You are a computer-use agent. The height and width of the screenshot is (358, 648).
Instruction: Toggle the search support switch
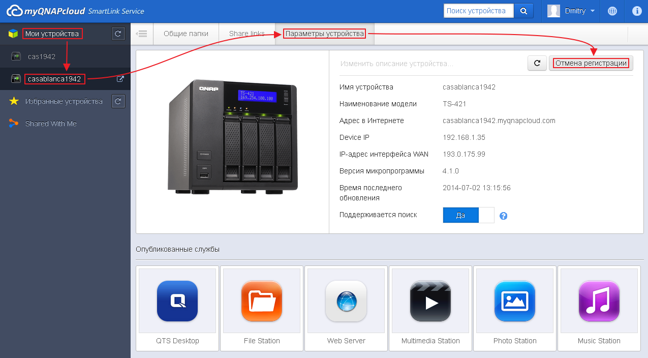pyautogui.click(x=469, y=215)
